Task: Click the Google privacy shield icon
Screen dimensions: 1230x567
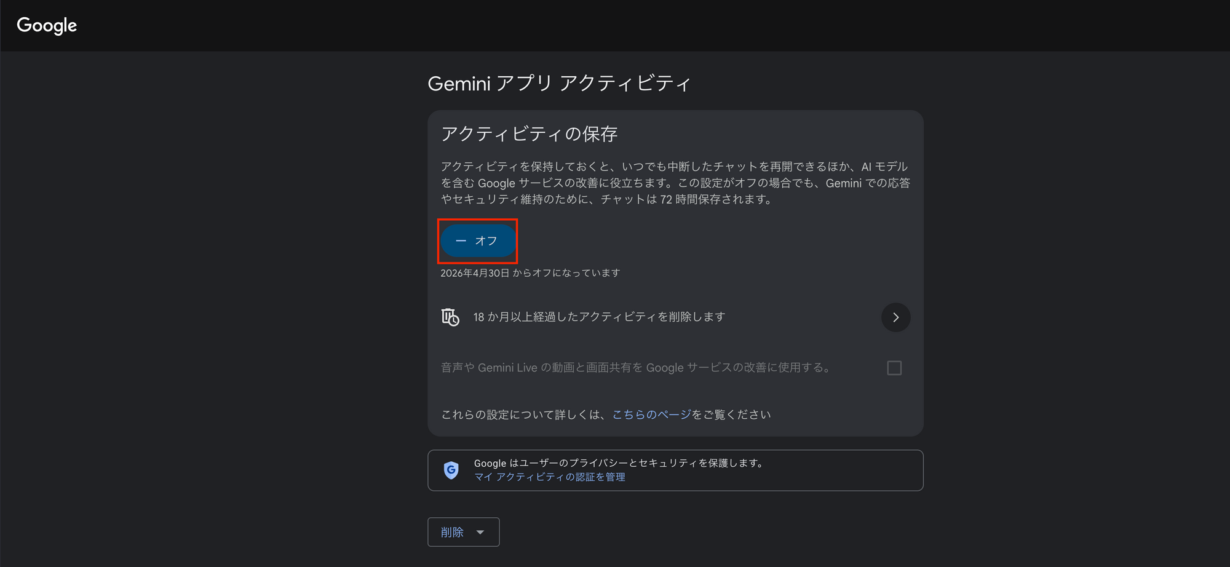Action: coord(451,470)
